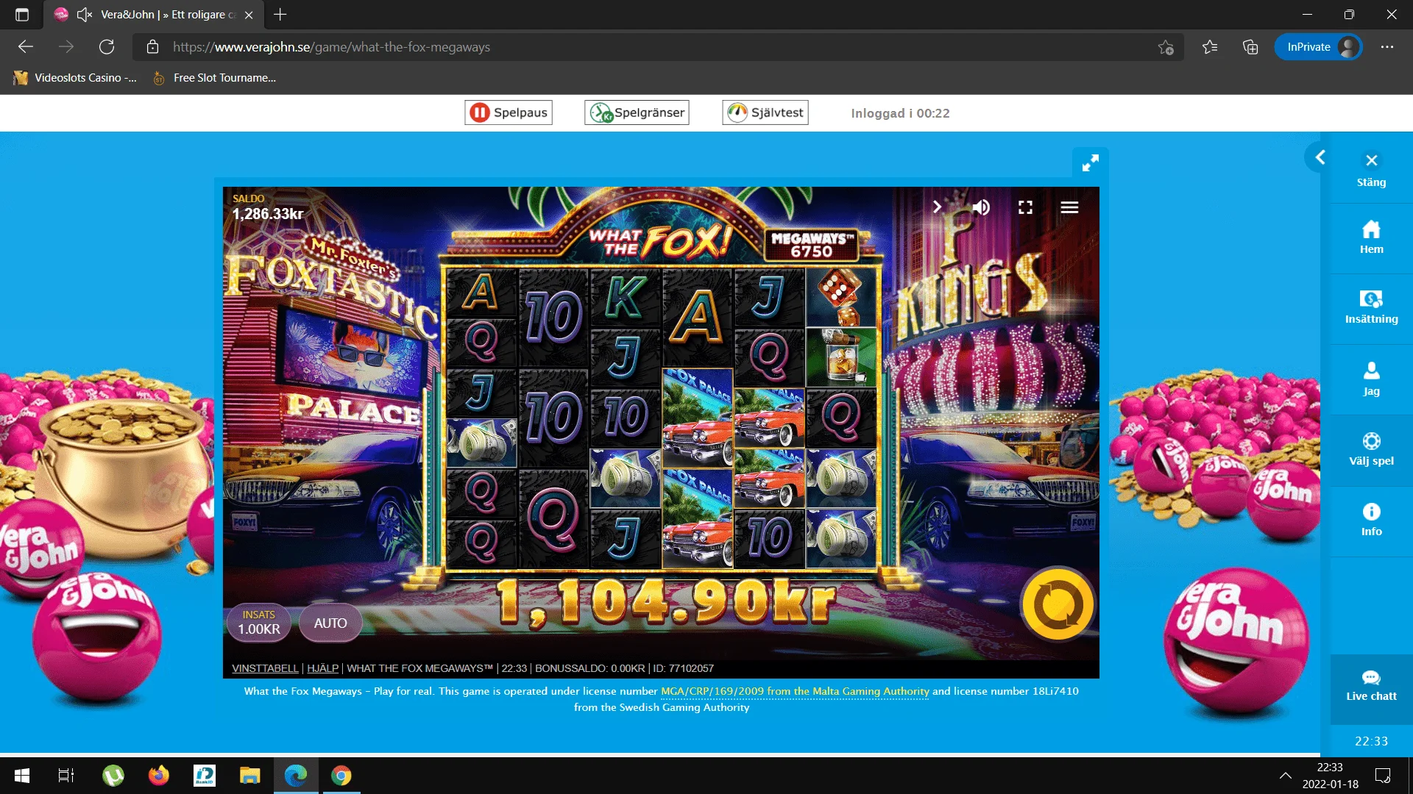The image size is (1413, 794).
Task: Open the Favorites list
Action: click(x=1210, y=47)
